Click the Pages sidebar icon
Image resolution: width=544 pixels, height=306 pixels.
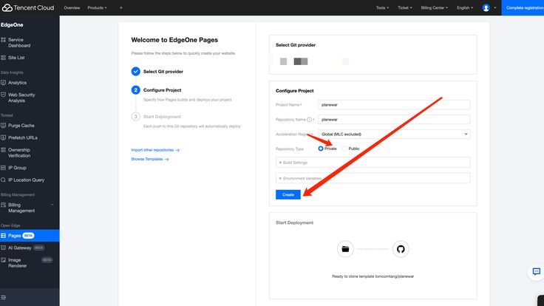(4, 236)
